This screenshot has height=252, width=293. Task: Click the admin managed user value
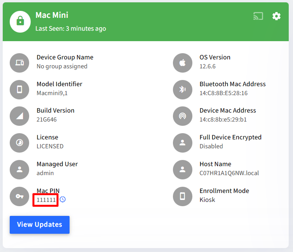(45, 173)
